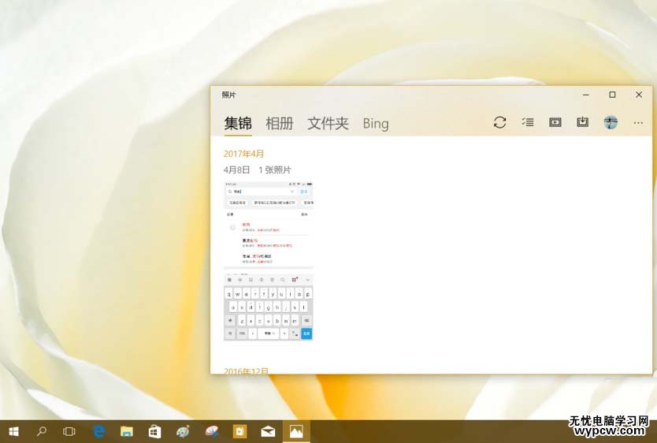Image resolution: width=657 pixels, height=443 pixels.
Task: Refresh the Photos library with the sync icon
Action: pyautogui.click(x=500, y=122)
